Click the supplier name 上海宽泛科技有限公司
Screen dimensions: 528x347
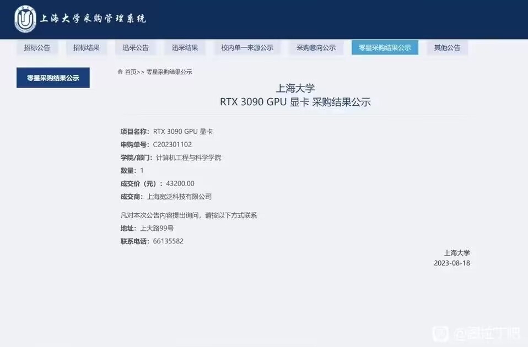click(180, 197)
